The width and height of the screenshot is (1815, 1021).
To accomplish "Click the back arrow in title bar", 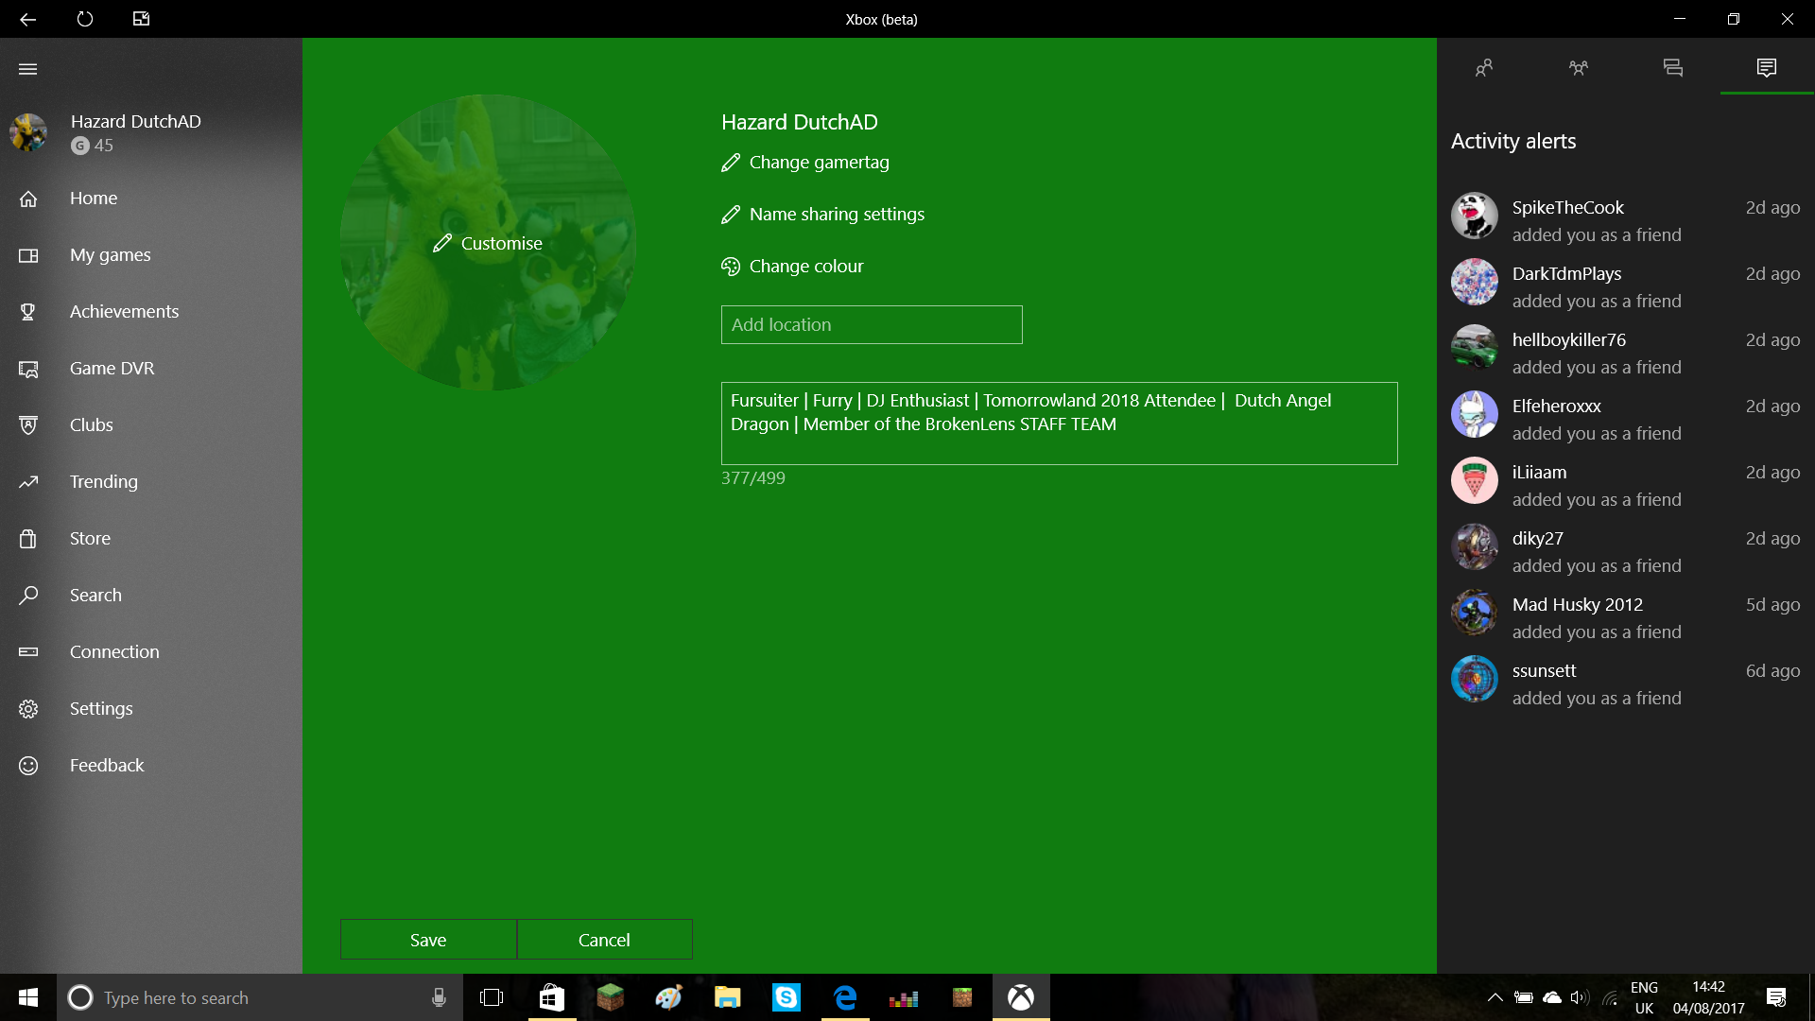I will pos(27,19).
